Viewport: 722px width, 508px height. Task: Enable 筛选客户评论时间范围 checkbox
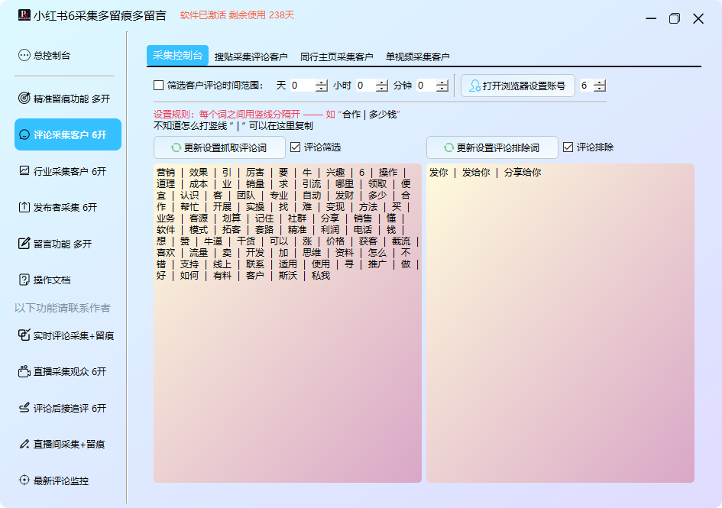click(159, 86)
